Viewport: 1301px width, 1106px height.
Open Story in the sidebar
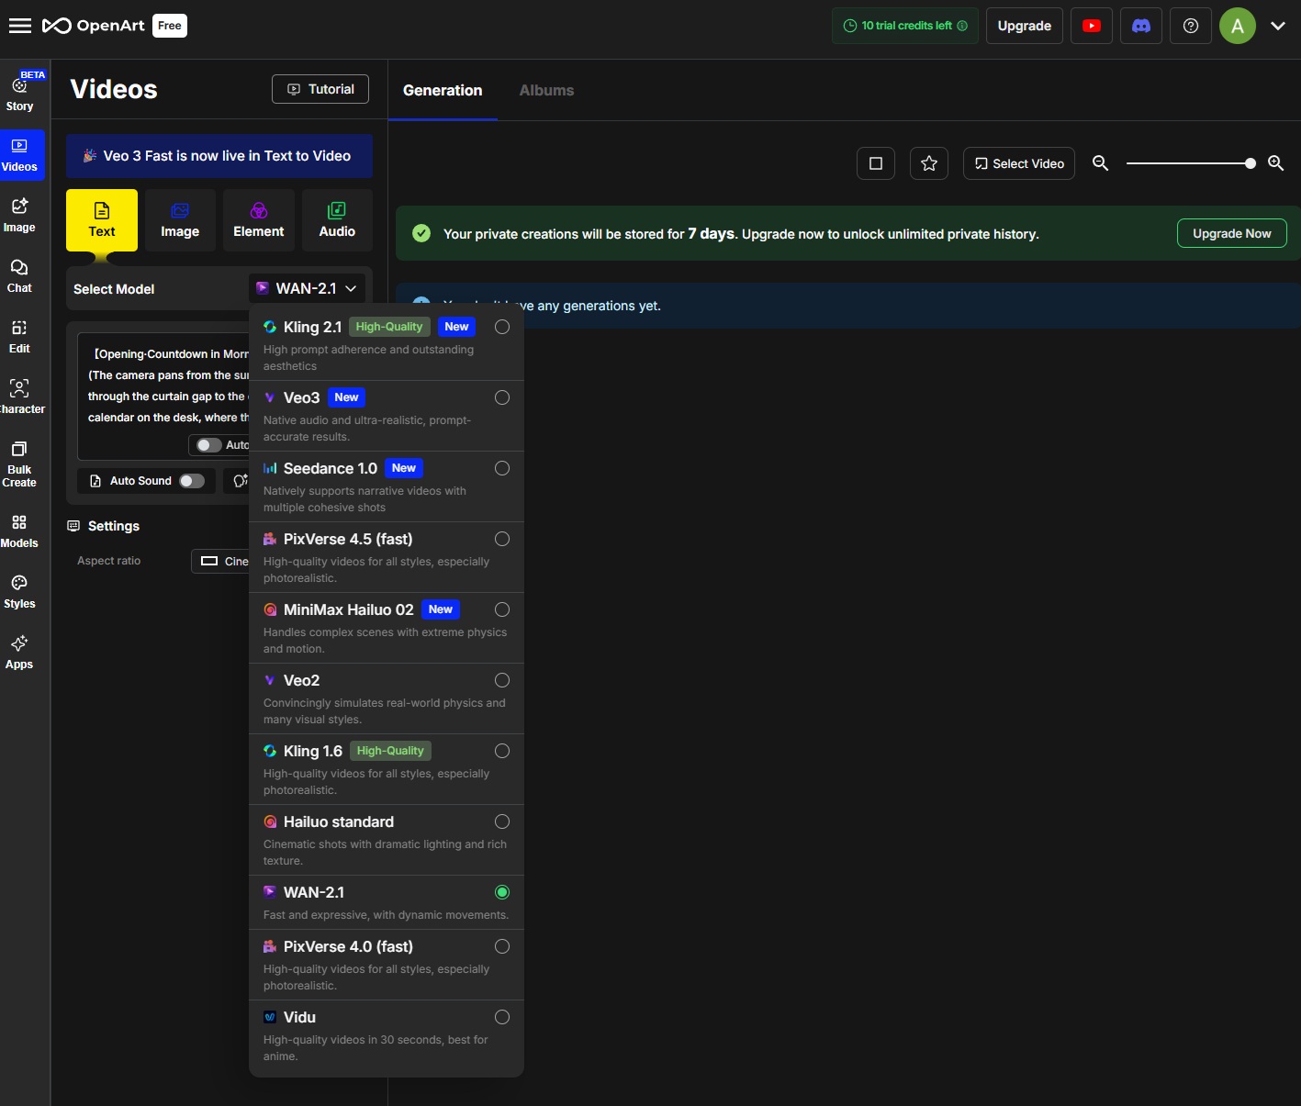(x=19, y=94)
